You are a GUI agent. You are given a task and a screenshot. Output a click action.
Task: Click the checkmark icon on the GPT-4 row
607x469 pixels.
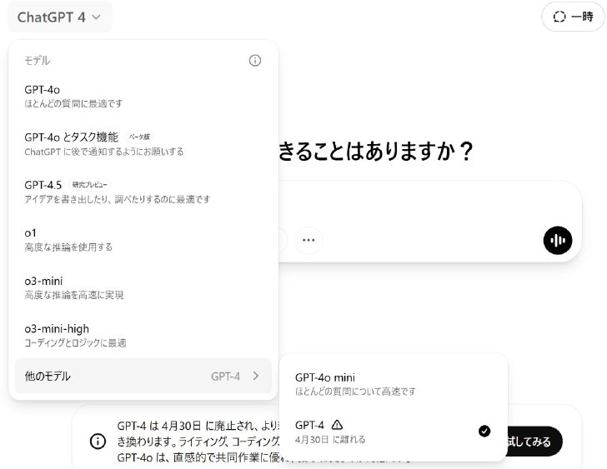(484, 432)
